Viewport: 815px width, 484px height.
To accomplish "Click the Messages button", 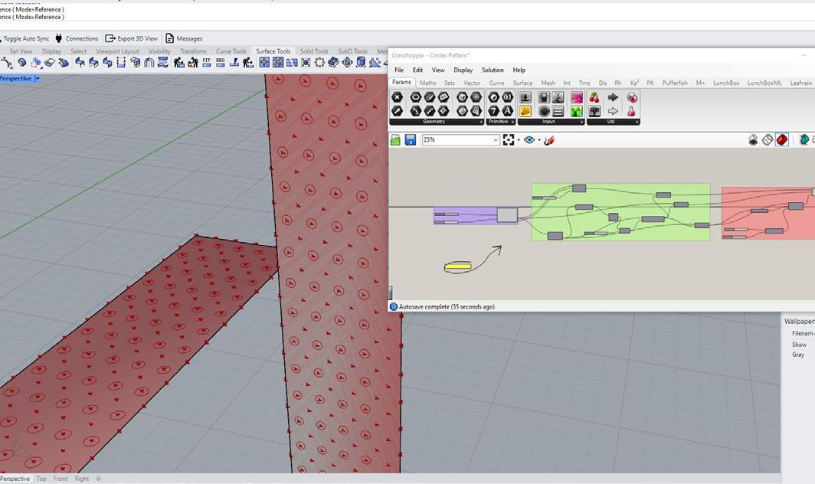I will [x=184, y=38].
